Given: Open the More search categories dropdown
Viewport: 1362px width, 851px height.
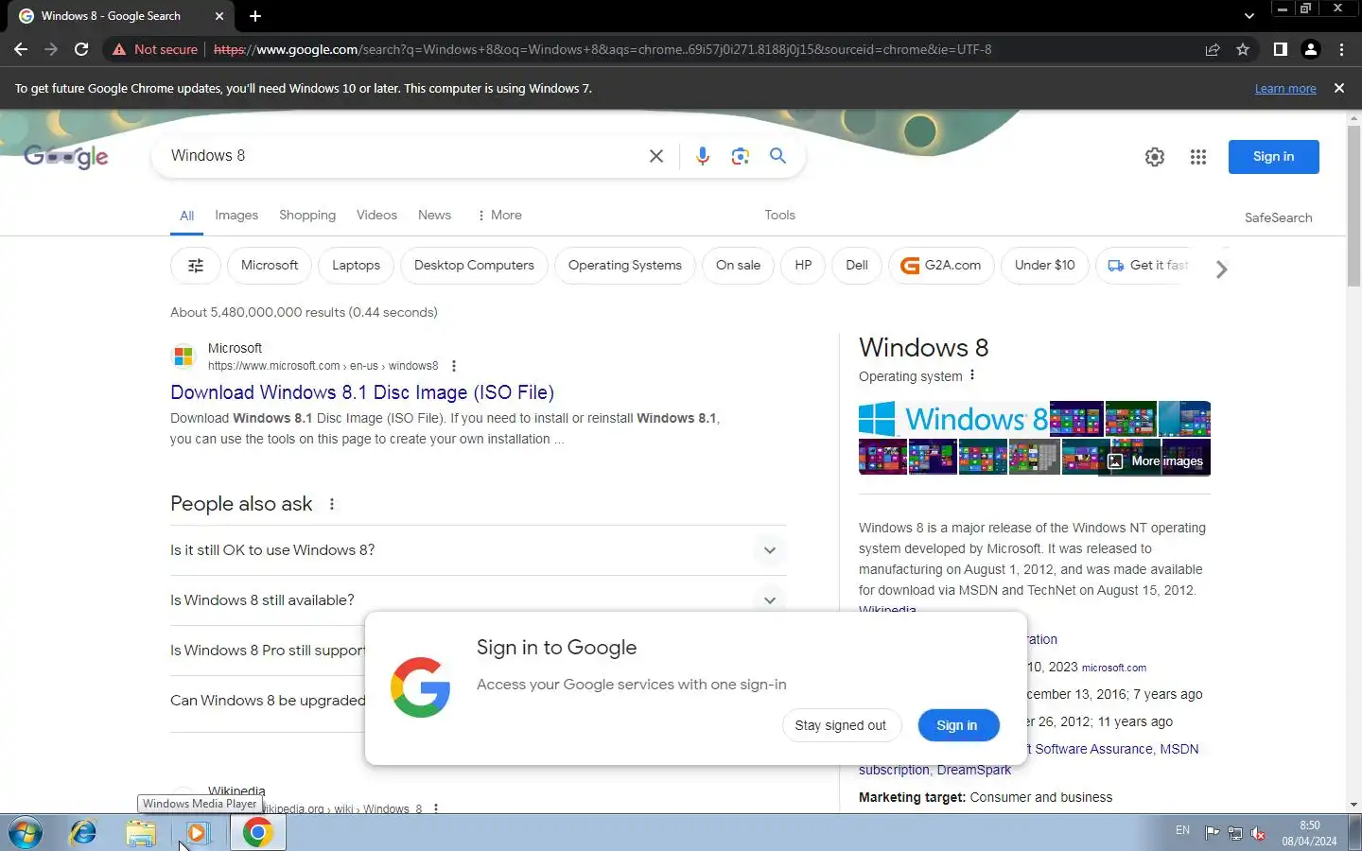Looking at the screenshot, I should pos(499,216).
